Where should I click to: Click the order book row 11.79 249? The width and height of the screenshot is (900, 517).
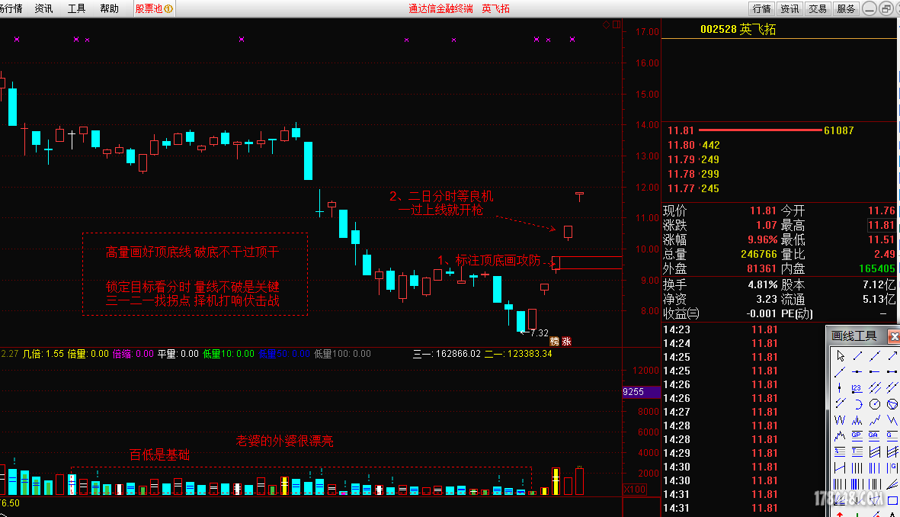693,159
